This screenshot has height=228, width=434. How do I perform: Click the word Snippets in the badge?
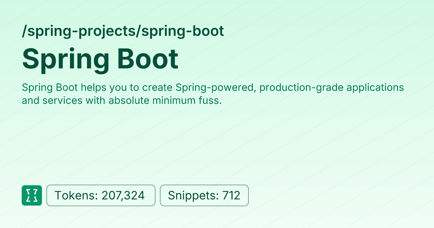click(x=192, y=196)
